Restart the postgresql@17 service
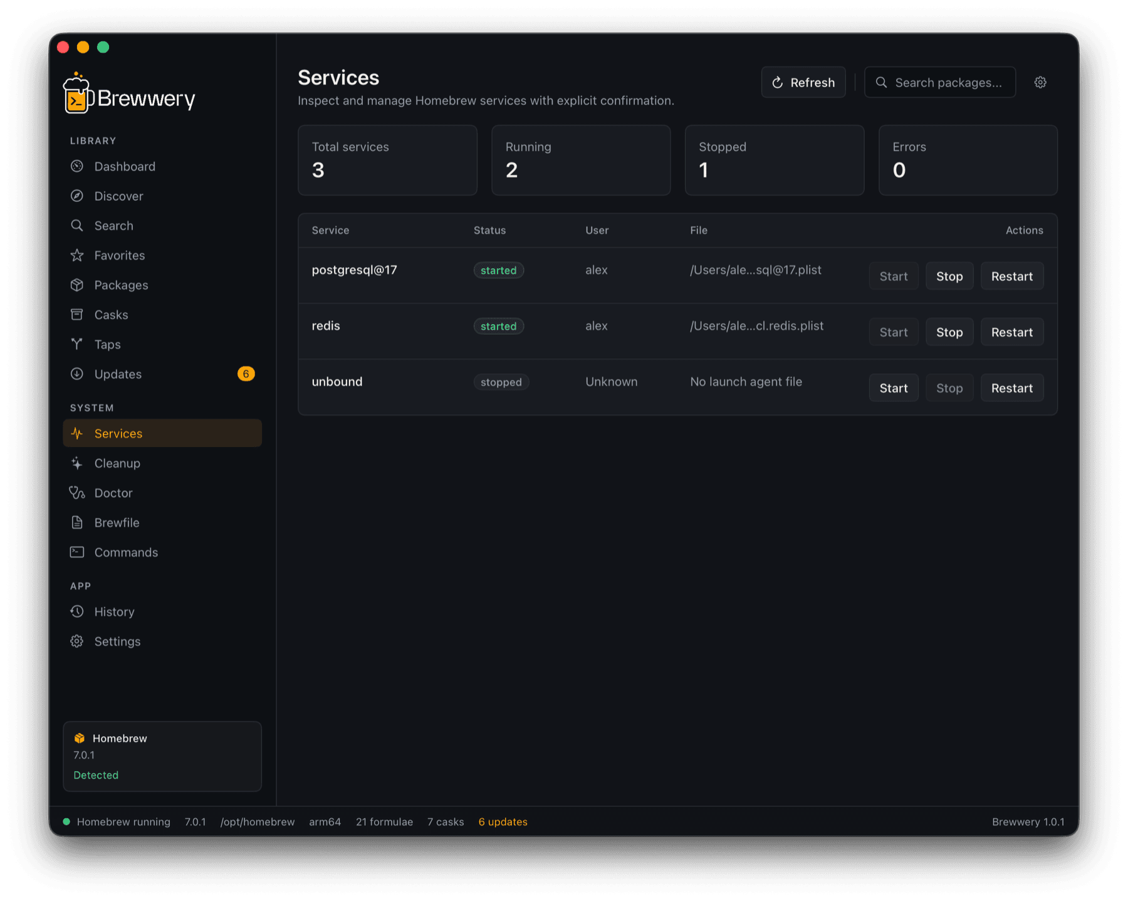This screenshot has height=901, width=1128. (x=1012, y=276)
